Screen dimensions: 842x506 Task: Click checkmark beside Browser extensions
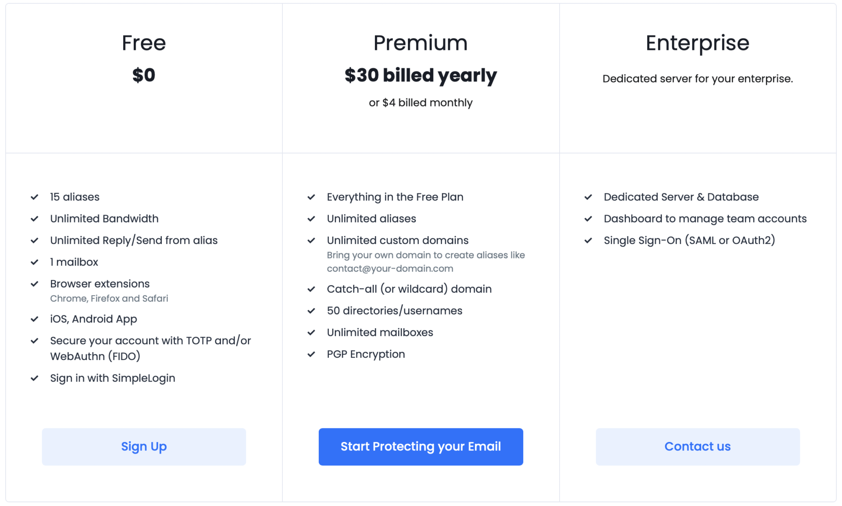pos(35,284)
